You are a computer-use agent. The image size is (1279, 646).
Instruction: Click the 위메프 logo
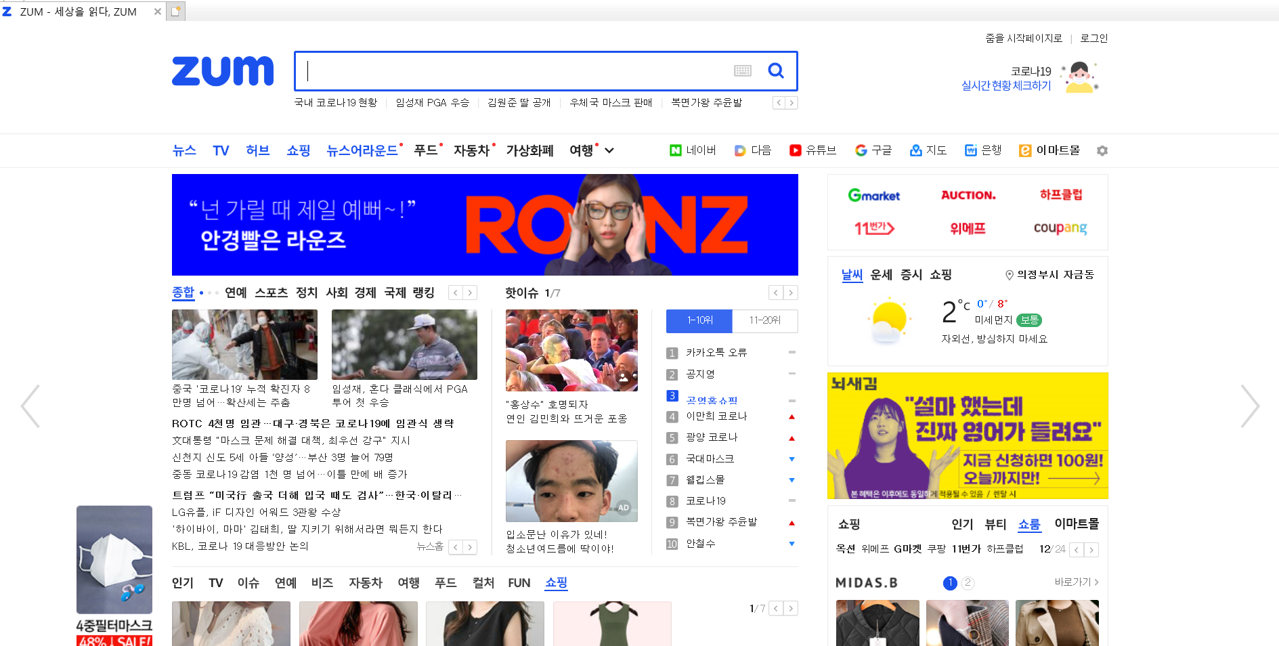click(x=968, y=228)
